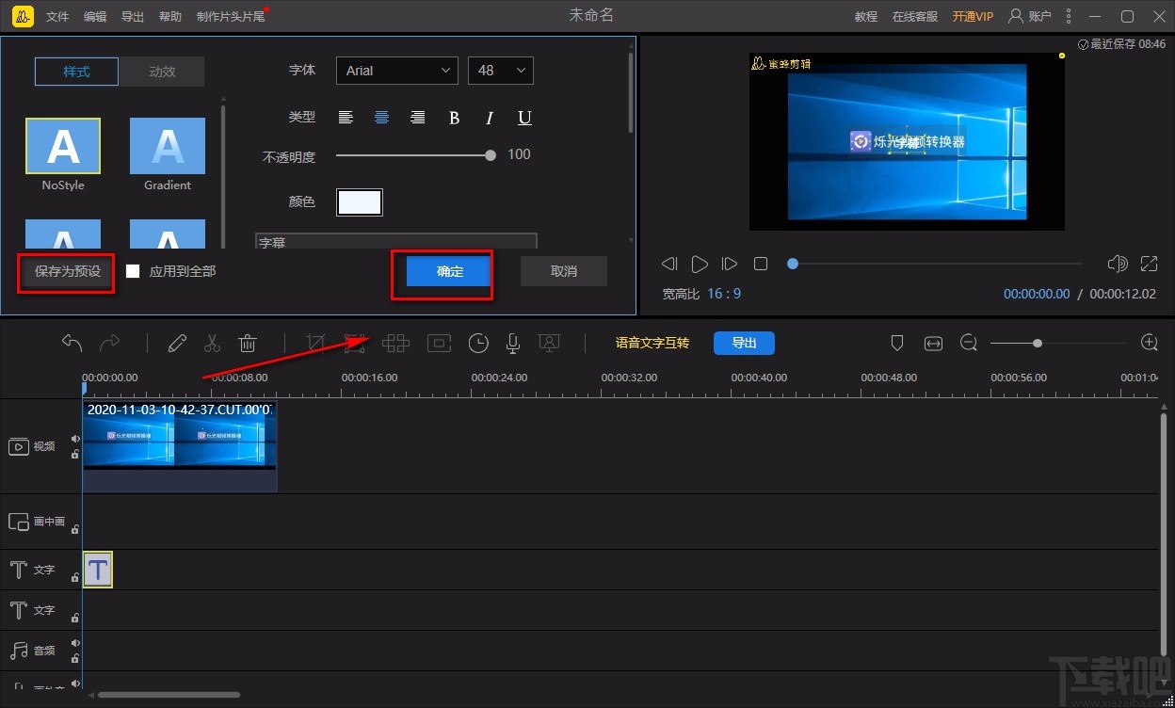Click the white 颜色 color swatch
The image size is (1175, 708).
(360, 202)
